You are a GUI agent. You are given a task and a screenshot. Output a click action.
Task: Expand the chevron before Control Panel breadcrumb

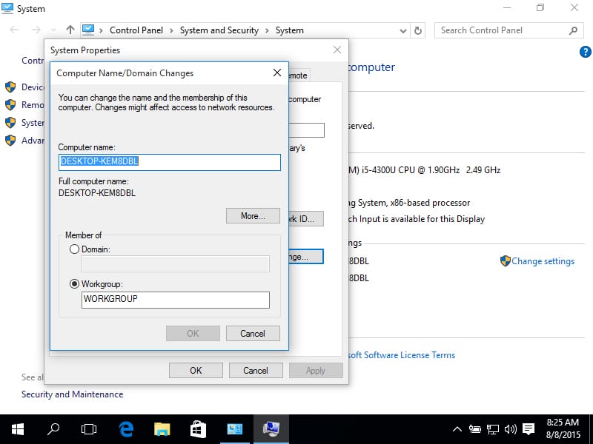tap(101, 30)
